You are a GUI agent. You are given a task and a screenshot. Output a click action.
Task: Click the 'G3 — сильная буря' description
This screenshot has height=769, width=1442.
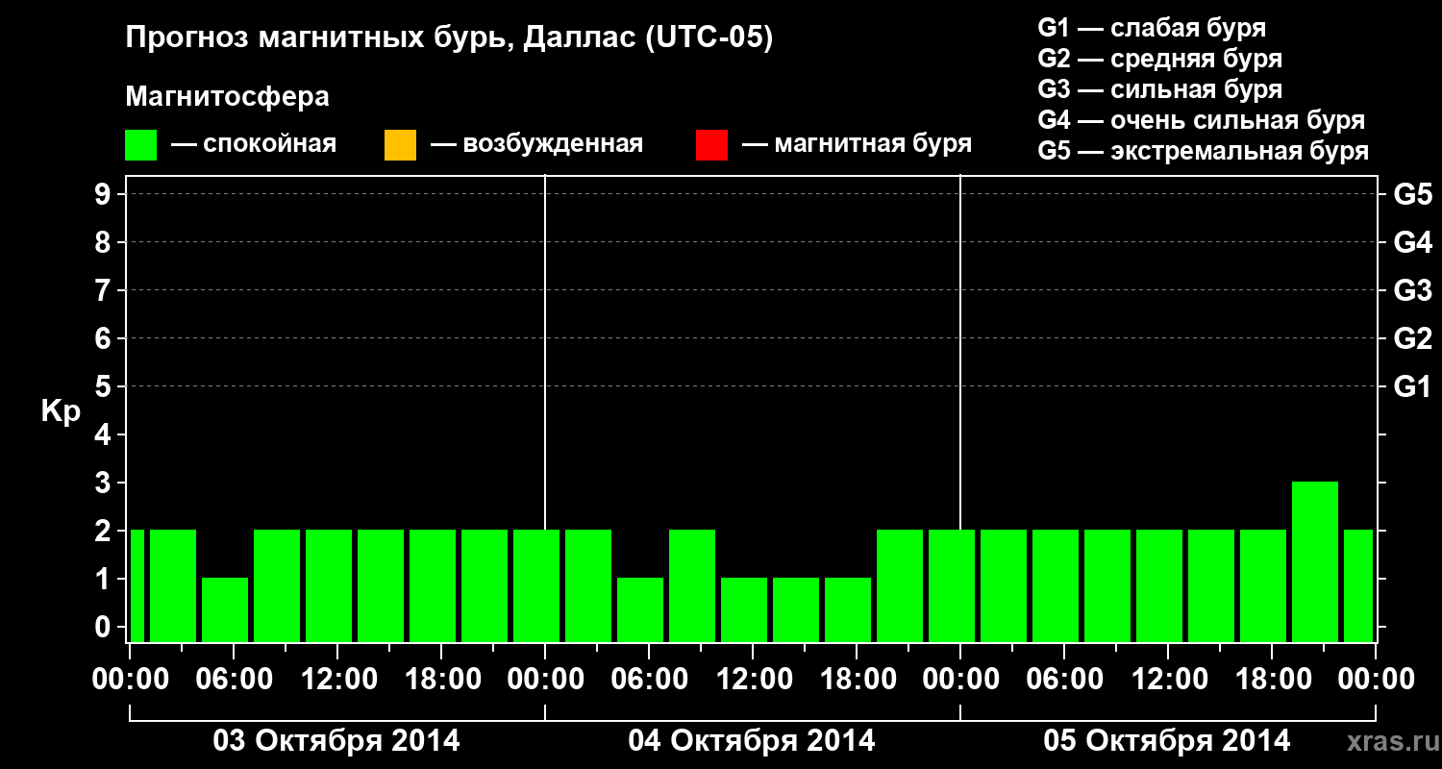(x=1160, y=89)
